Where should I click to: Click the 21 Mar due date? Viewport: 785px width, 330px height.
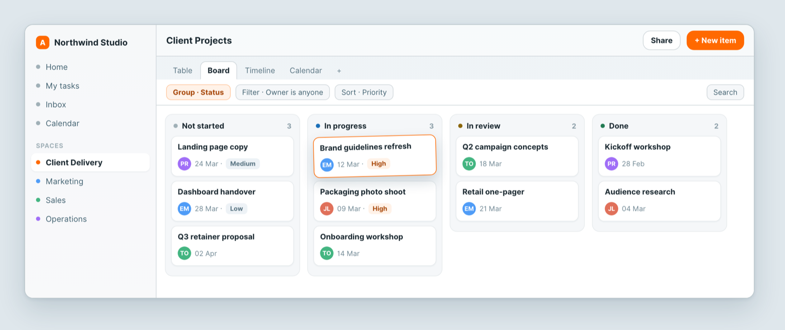pyautogui.click(x=491, y=209)
